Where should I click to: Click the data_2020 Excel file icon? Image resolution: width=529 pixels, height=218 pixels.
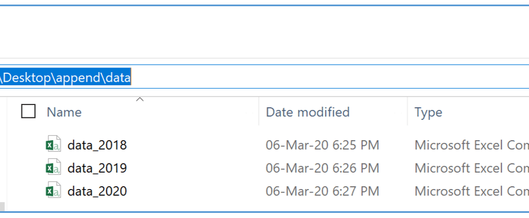[x=53, y=191]
